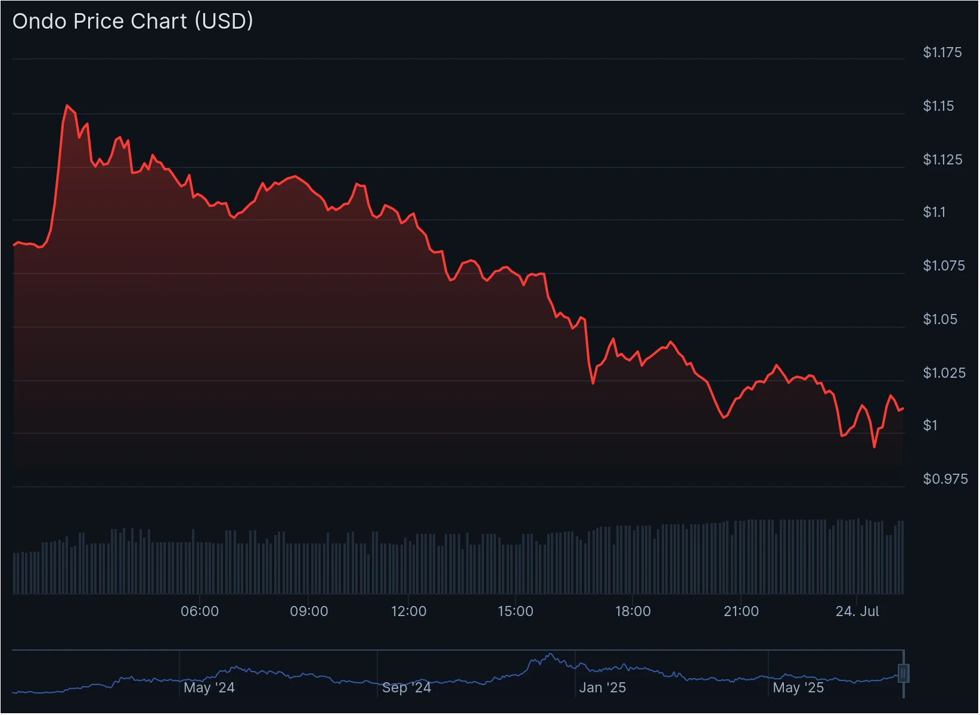Click May '24 in the navigator timeline
The image size is (980, 715).
coord(209,688)
